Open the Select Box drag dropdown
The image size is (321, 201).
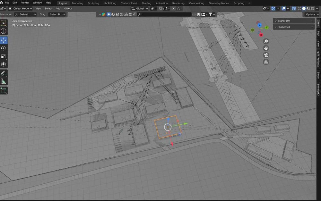click(x=57, y=14)
